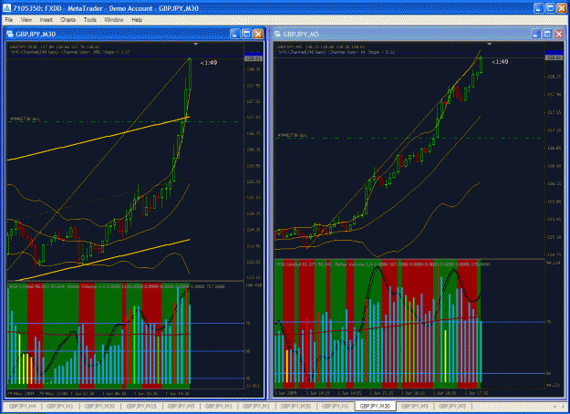Open the Window menu
The image size is (570, 414).
(114, 20)
